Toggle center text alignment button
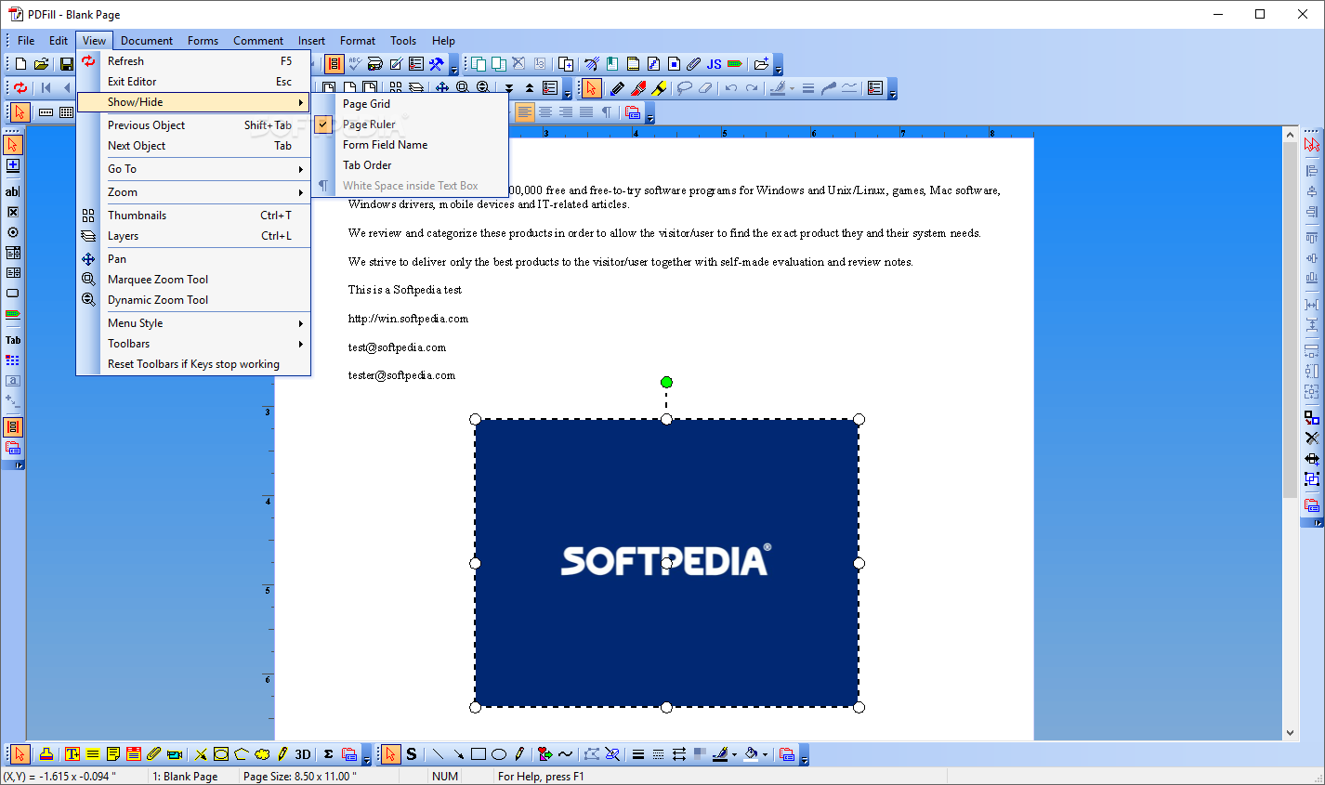Image resolution: width=1325 pixels, height=785 pixels. coord(545,112)
